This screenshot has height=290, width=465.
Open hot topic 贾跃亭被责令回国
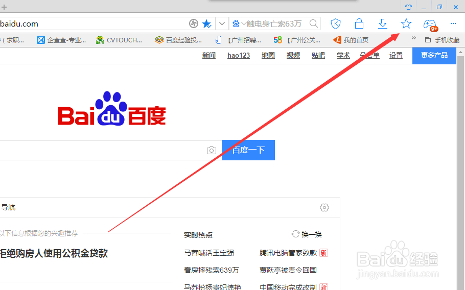tap(288, 270)
